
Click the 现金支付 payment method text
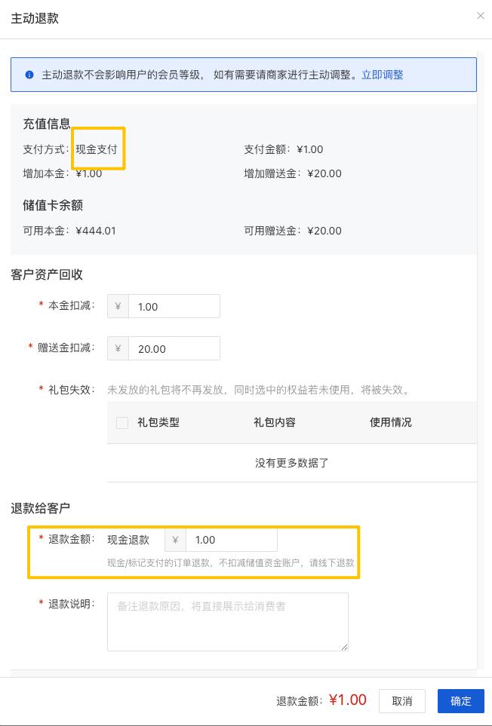click(97, 149)
